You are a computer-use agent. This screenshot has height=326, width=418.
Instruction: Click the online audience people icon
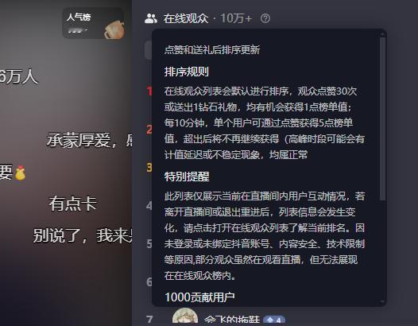point(151,18)
